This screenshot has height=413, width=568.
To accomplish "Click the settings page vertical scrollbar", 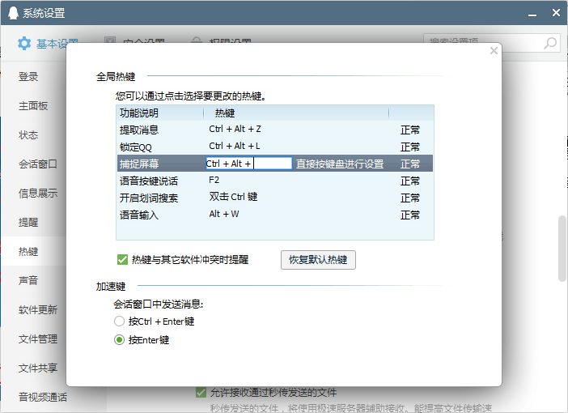I will pos(562,249).
